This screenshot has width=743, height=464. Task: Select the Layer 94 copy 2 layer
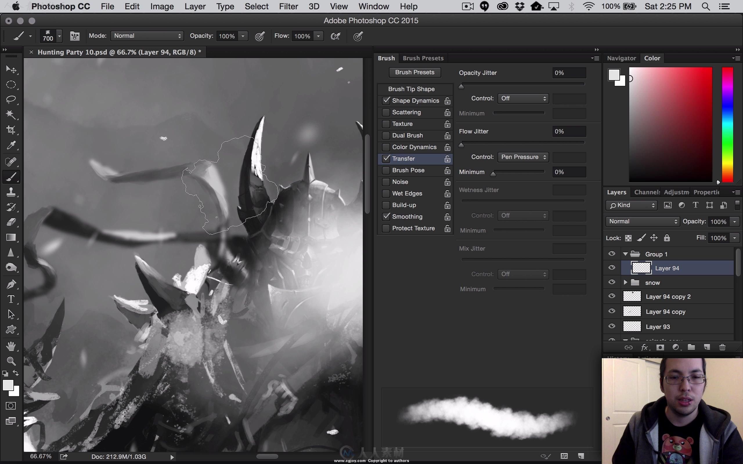(668, 297)
